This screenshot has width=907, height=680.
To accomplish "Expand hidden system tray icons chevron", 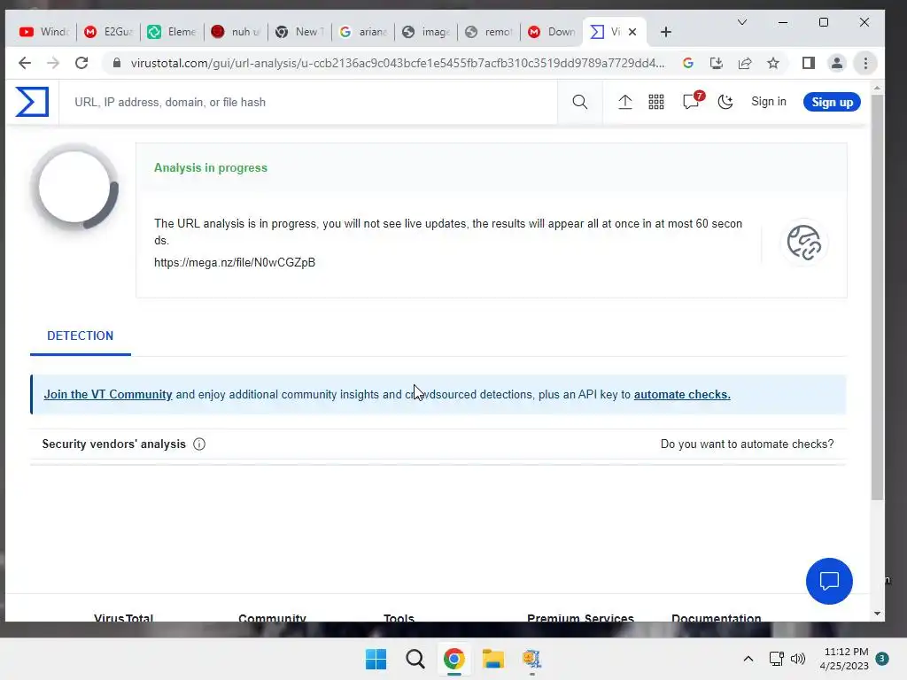I will pyautogui.click(x=748, y=659).
